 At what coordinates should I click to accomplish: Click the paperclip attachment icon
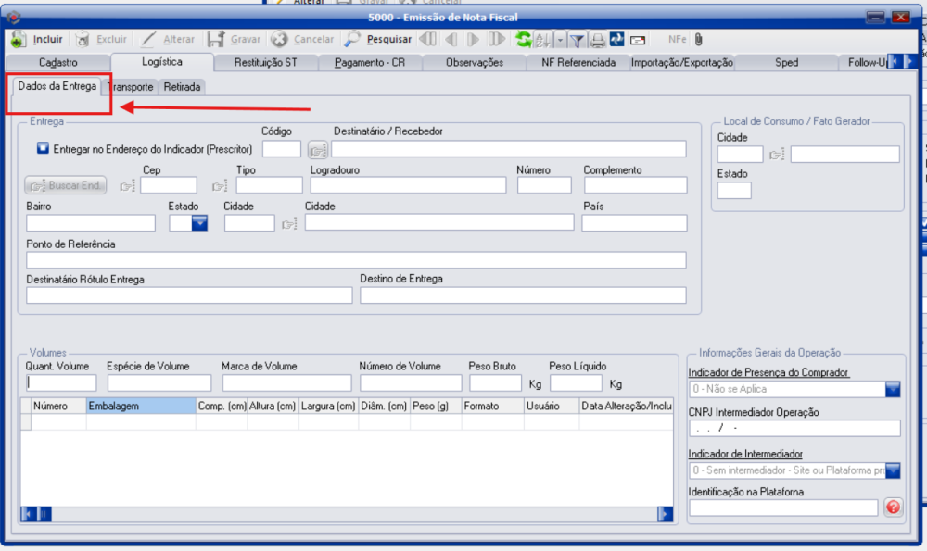click(x=699, y=40)
